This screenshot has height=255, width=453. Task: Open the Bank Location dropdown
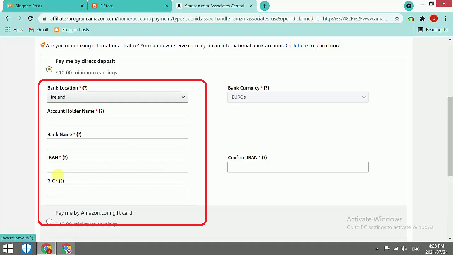click(117, 97)
